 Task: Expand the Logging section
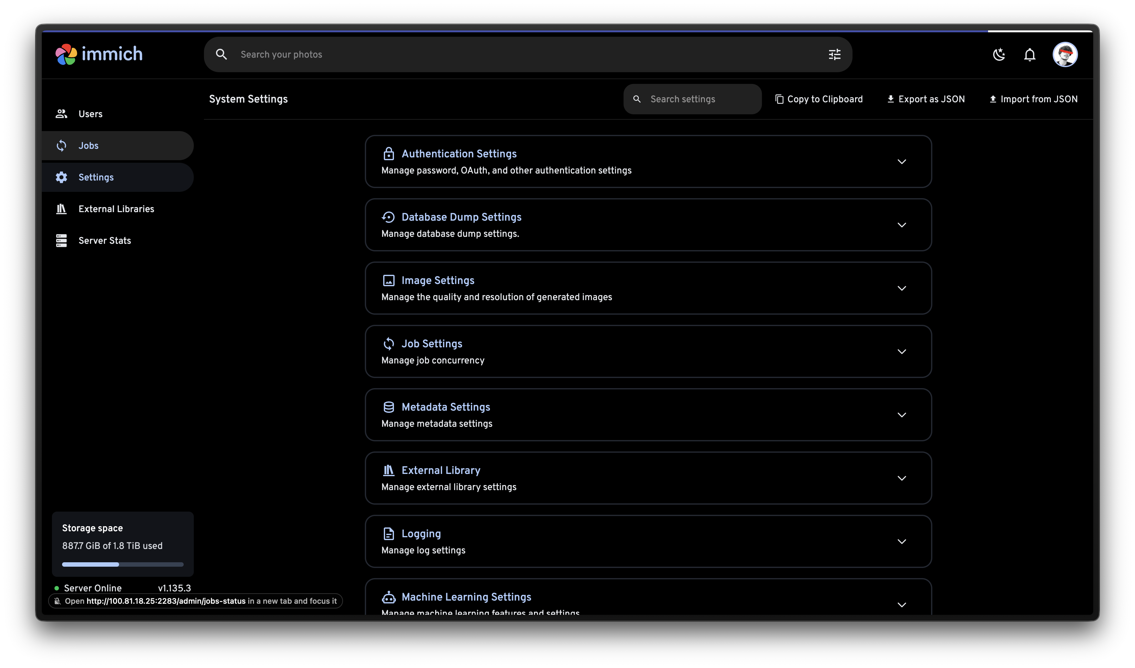tap(901, 541)
